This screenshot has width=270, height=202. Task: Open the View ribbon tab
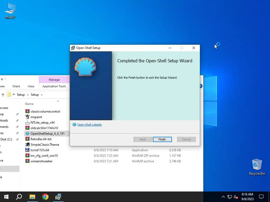click(x=31, y=86)
